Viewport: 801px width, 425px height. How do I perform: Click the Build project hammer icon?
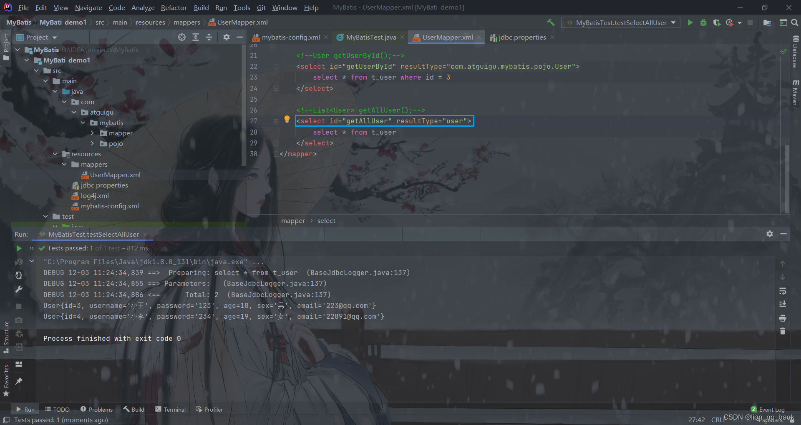551,22
